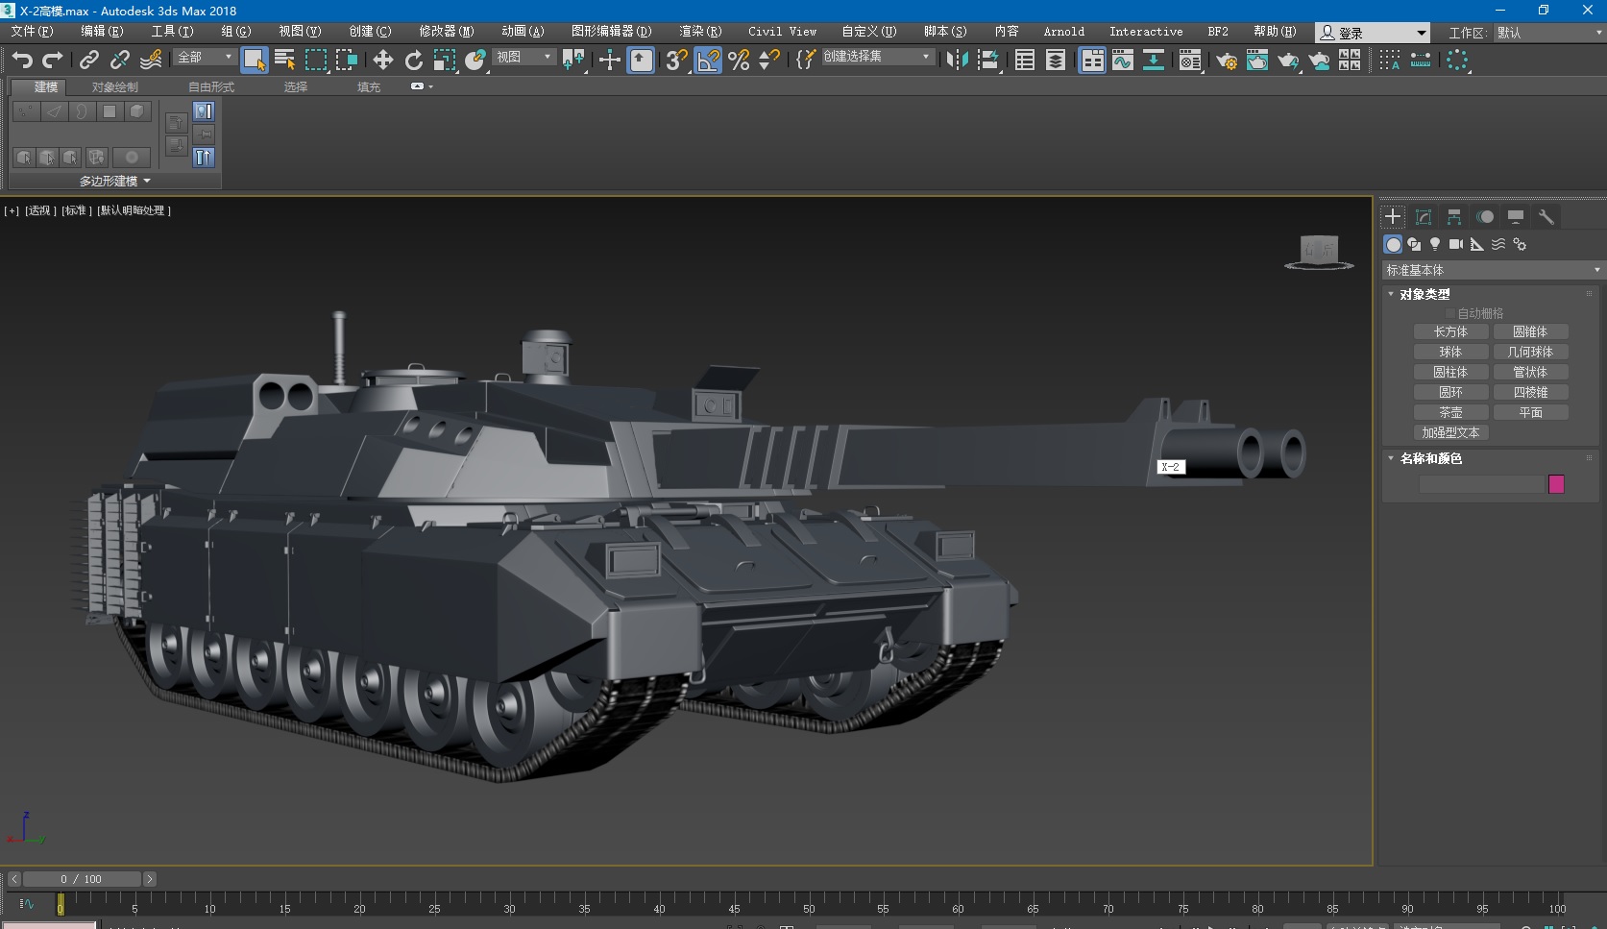Viewport: 1607px width, 929px height.
Task: Open the Material Editor teapot-sphere icon
Action: pyautogui.click(x=1190, y=61)
